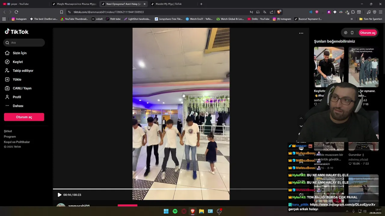The width and height of the screenshot is (385, 216).
Task: Open the Jumpshare: Free File bookmark
Action: pyautogui.click(x=168, y=19)
